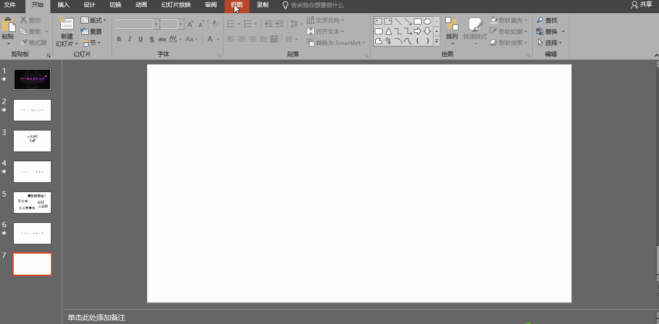Select slide 3 thumbnail
Image resolution: width=659 pixels, height=324 pixels.
click(32, 141)
